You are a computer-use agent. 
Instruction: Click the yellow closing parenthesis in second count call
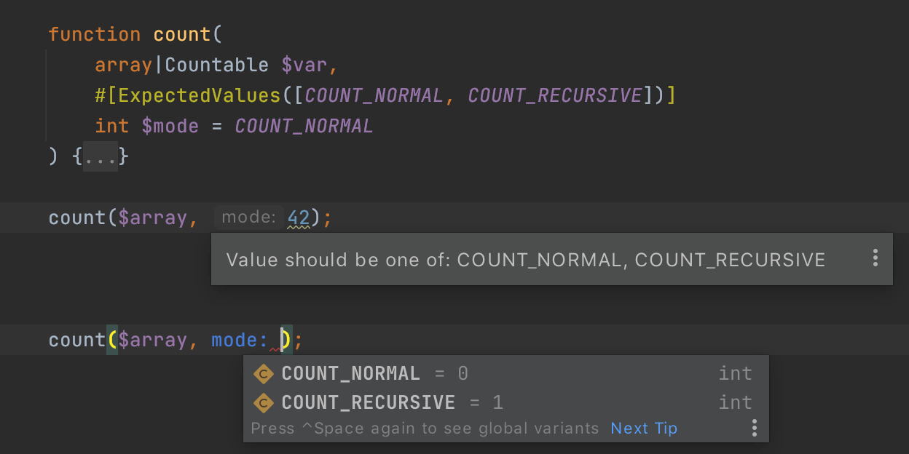tap(287, 339)
